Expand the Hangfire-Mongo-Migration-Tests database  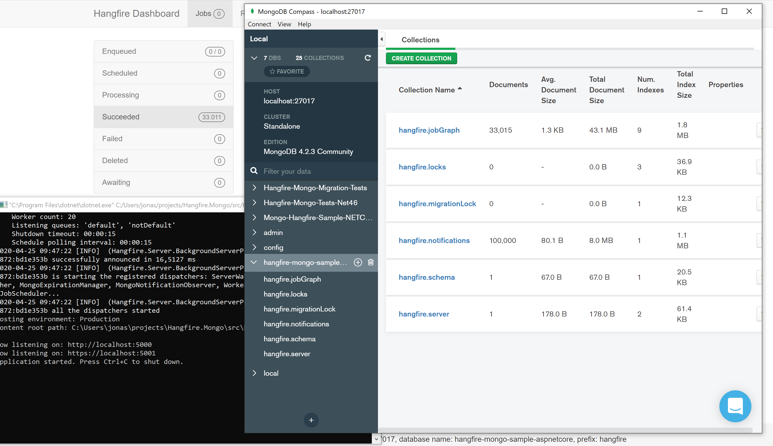[254, 188]
